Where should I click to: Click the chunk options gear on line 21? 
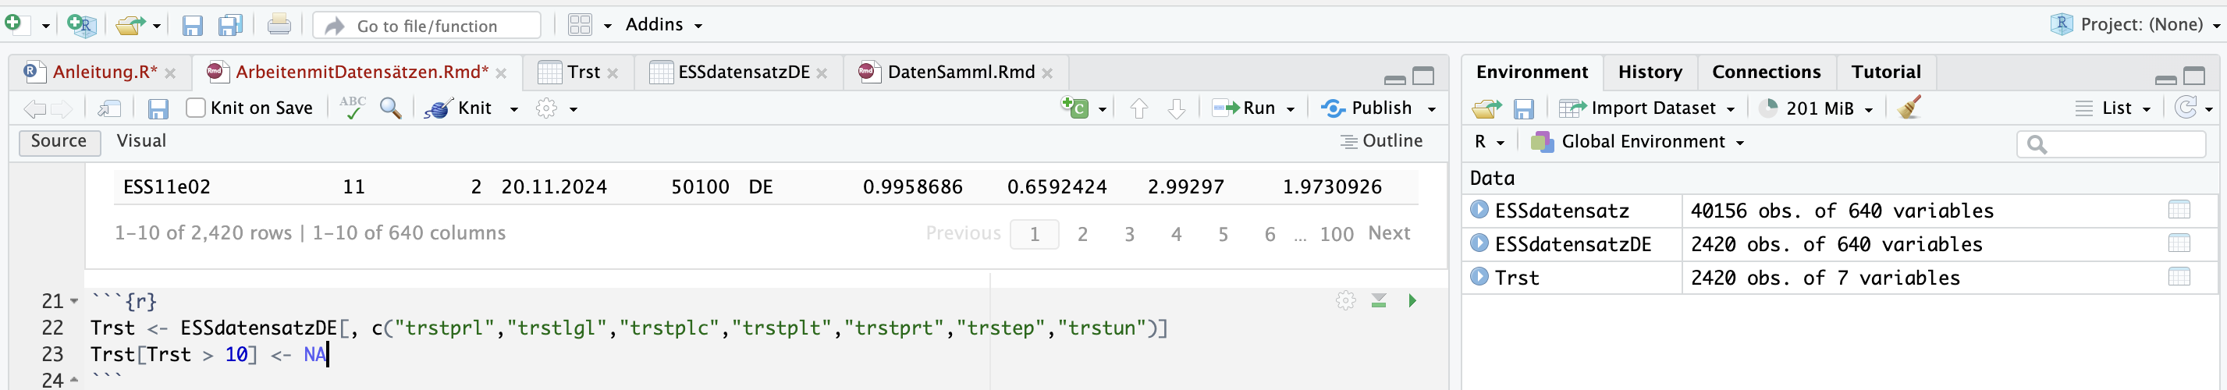point(1345,301)
